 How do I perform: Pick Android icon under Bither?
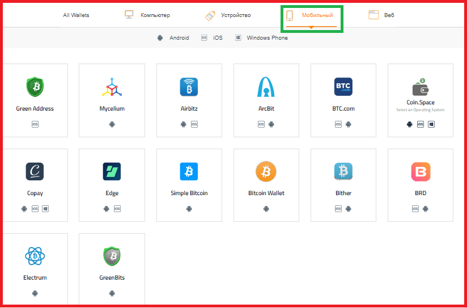(349, 209)
